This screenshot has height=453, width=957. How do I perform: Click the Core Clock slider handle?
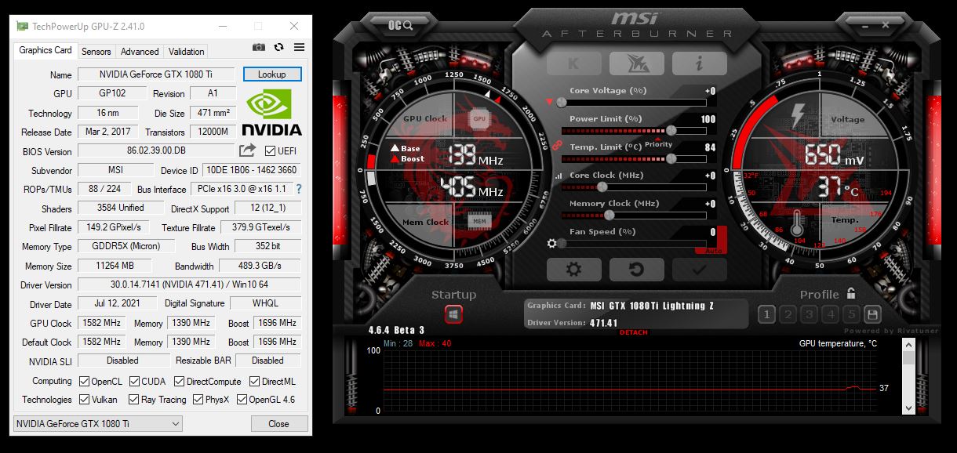click(602, 187)
